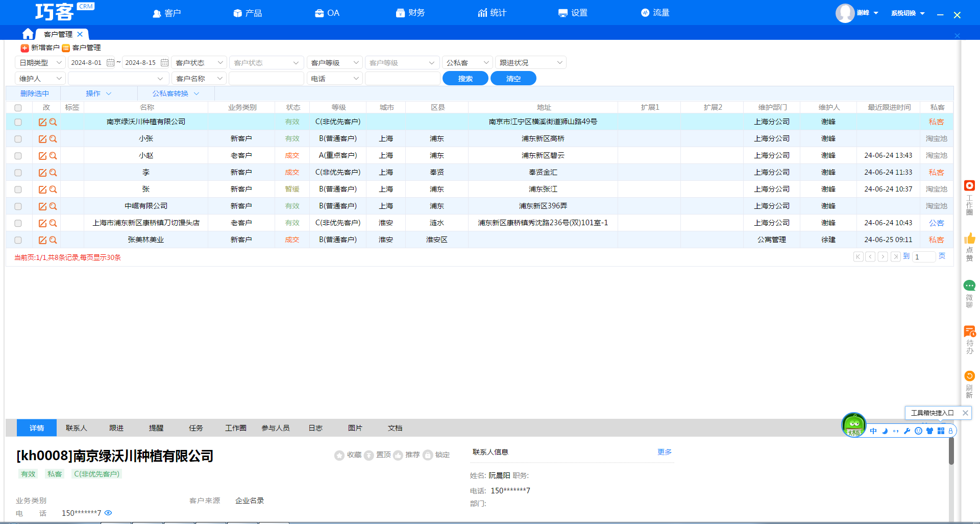Screen dimensions: 980x524
Task: Click the 新增客户 add icon
Action: tap(24, 48)
